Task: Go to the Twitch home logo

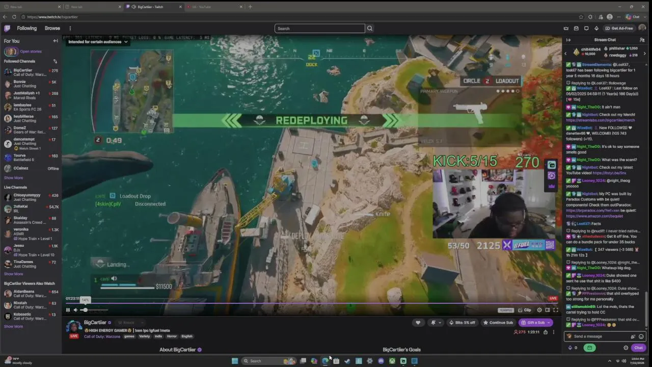Action: tap(7, 29)
